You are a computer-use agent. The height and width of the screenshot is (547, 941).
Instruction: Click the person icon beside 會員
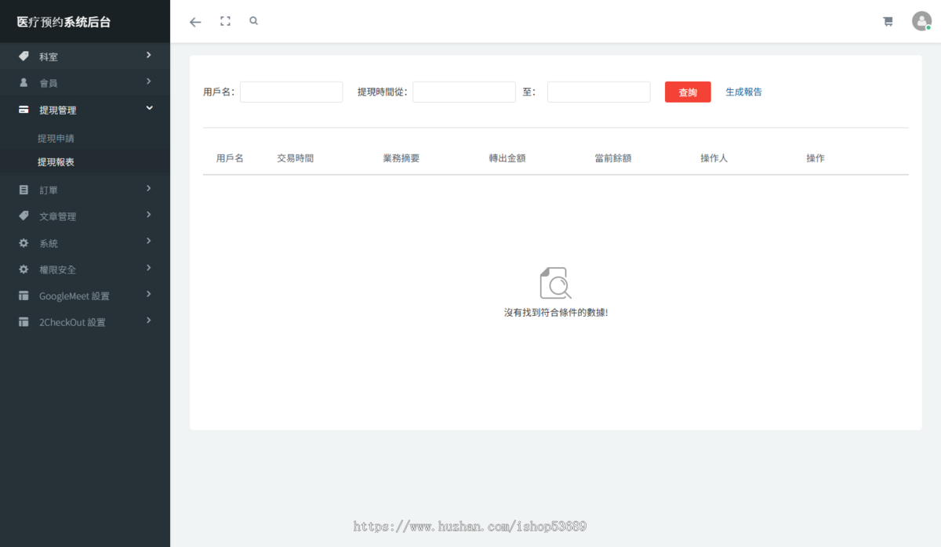[x=24, y=82]
